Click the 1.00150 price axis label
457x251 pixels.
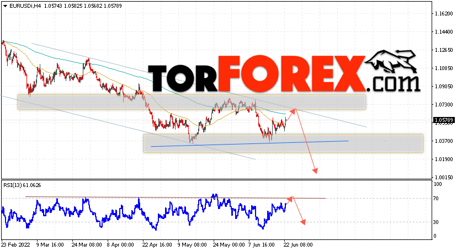(x=444, y=177)
